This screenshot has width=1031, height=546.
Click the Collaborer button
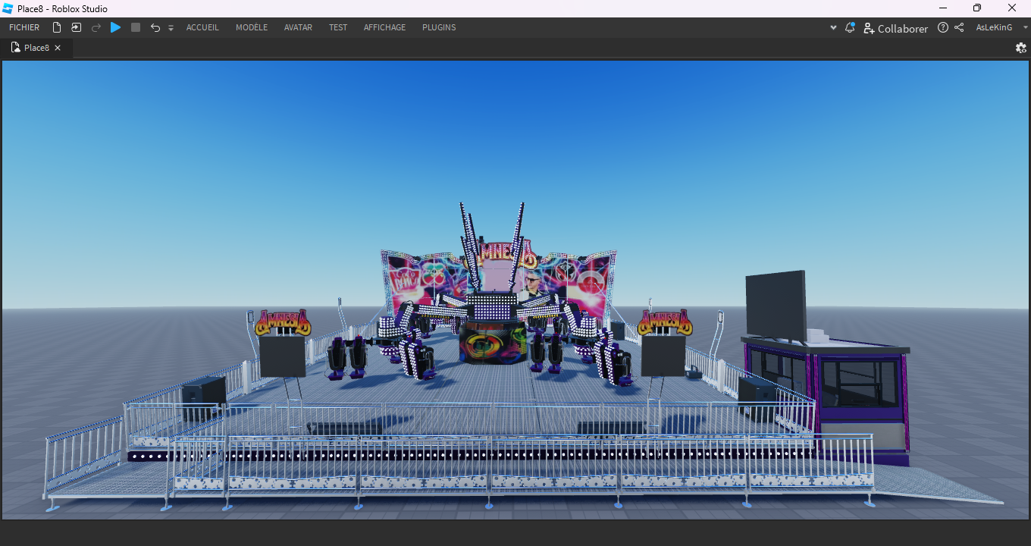[896, 28]
